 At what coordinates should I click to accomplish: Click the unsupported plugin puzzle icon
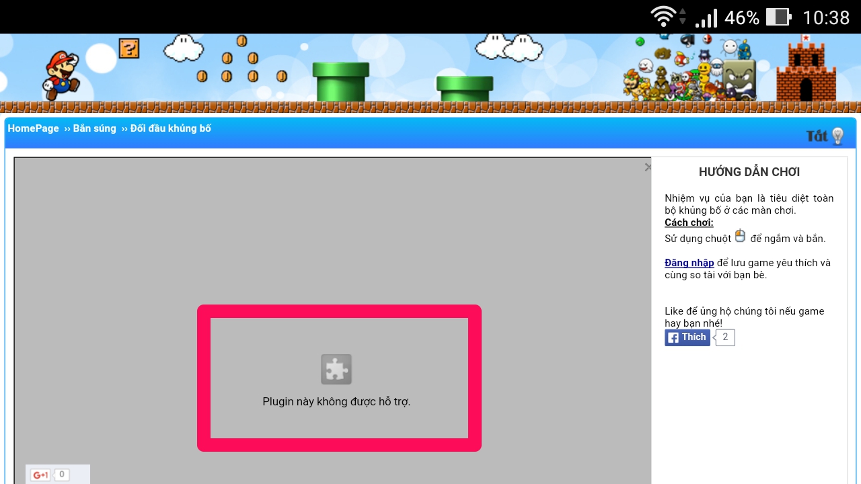click(336, 368)
